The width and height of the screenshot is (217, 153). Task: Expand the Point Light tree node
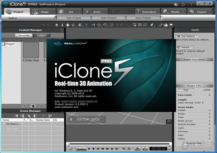click(x=4, y=128)
